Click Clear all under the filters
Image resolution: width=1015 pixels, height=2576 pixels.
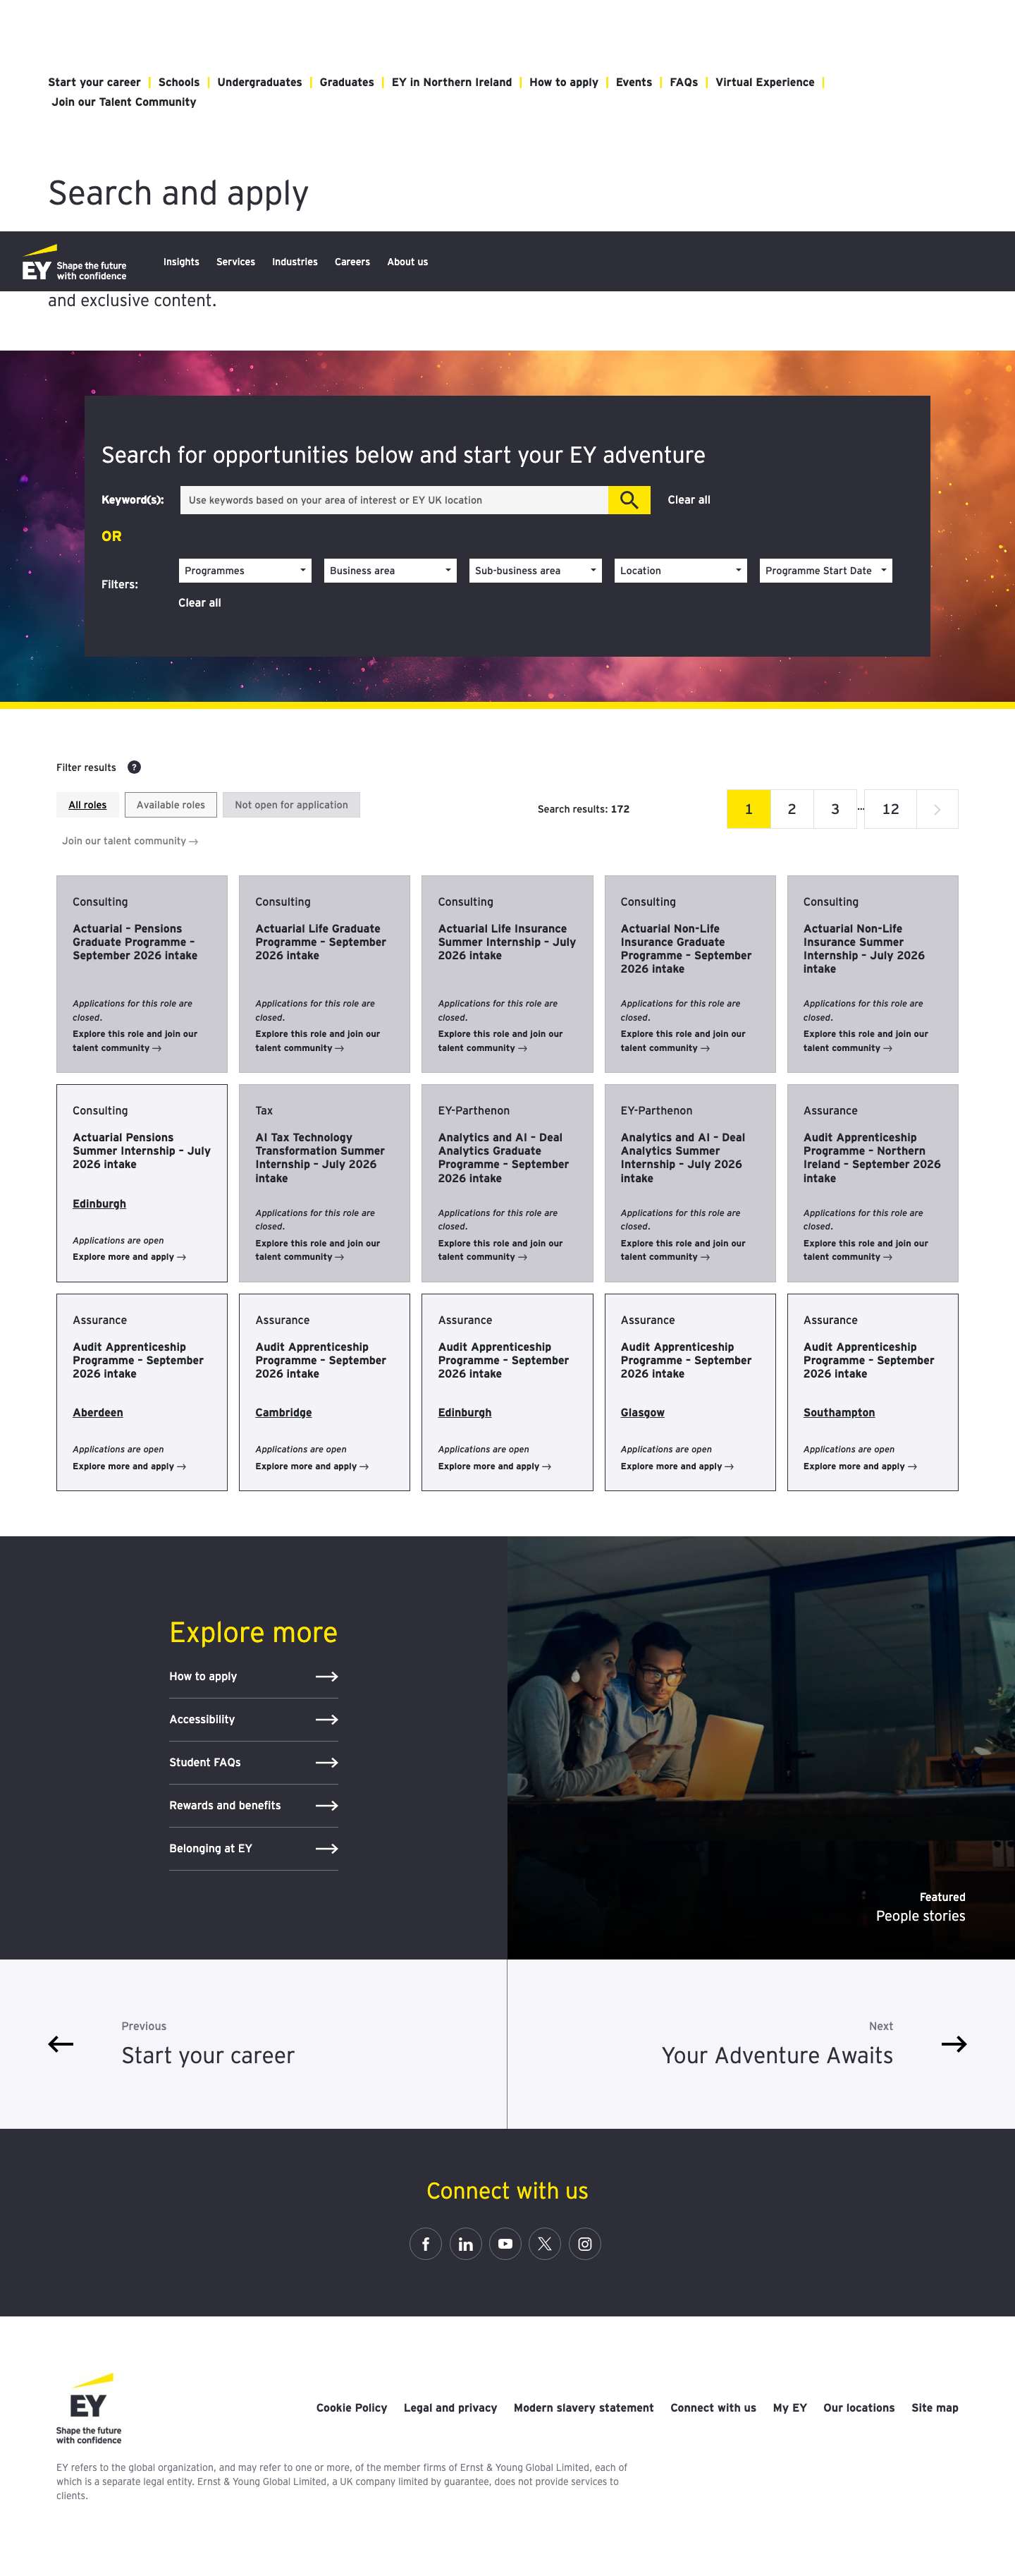click(x=199, y=603)
